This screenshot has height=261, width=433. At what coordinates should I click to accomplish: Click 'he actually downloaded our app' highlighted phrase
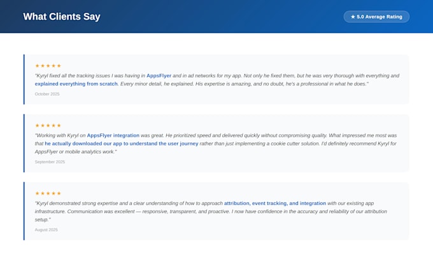(122, 144)
